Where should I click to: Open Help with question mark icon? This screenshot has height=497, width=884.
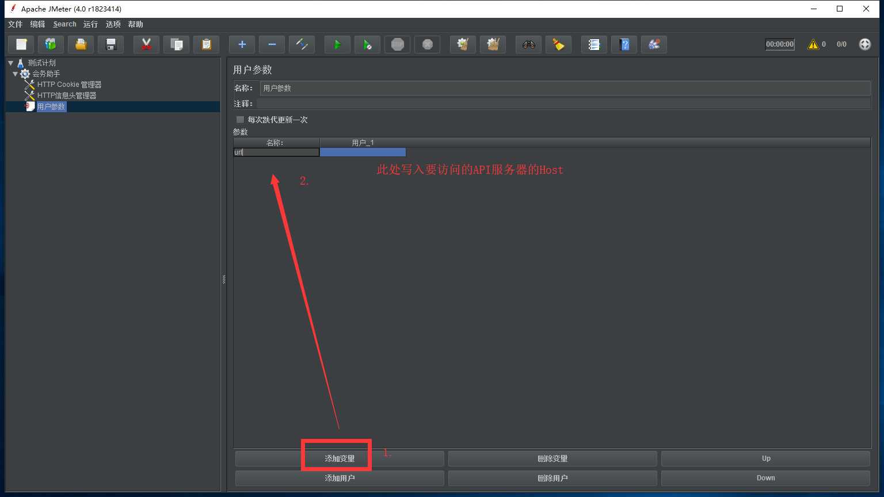click(624, 44)
